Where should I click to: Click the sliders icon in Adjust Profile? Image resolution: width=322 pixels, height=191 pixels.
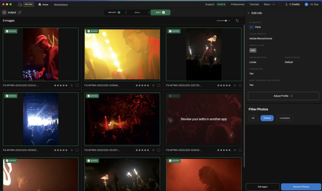[x=291, y=96]
